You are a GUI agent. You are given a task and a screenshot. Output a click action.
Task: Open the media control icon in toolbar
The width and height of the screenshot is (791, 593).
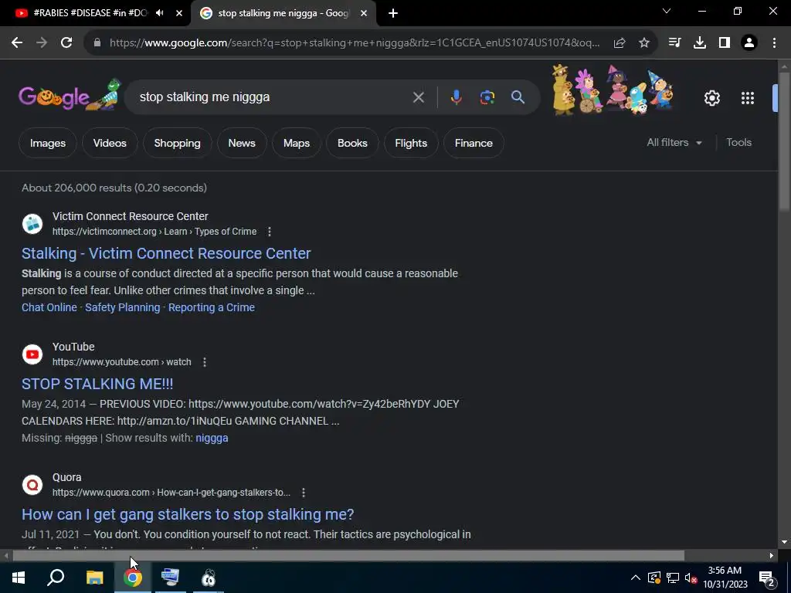(x=674, y=43)
